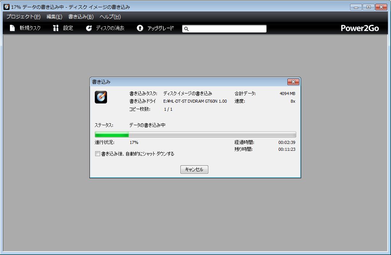Open settings via the tools icon

55,28
